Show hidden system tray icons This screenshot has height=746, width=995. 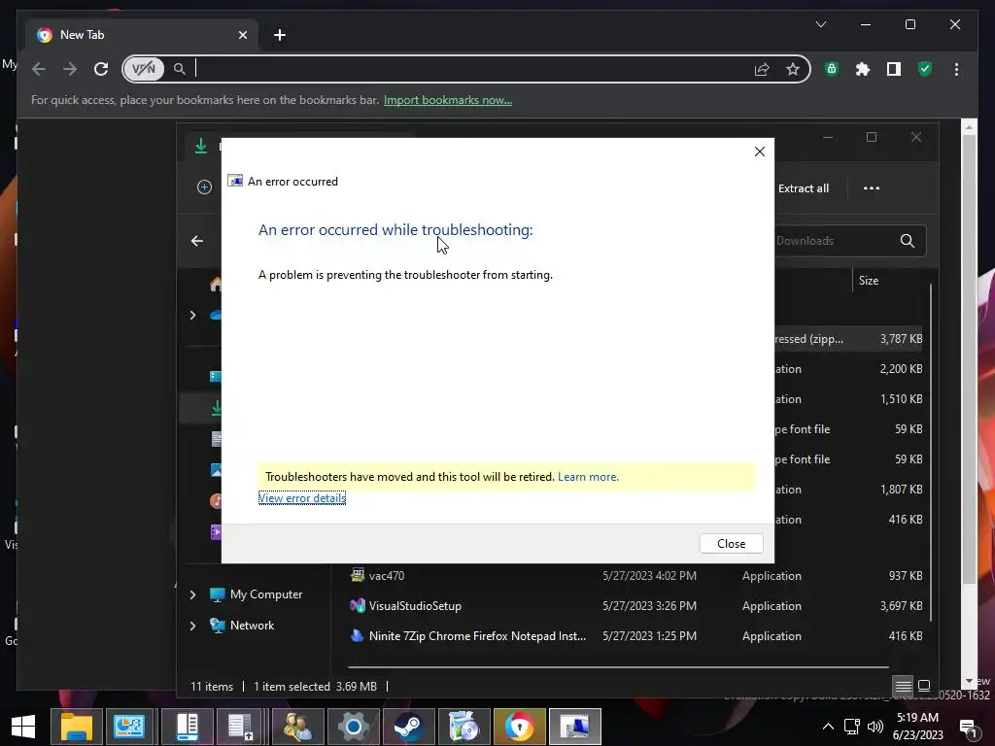tap(828, 727)
